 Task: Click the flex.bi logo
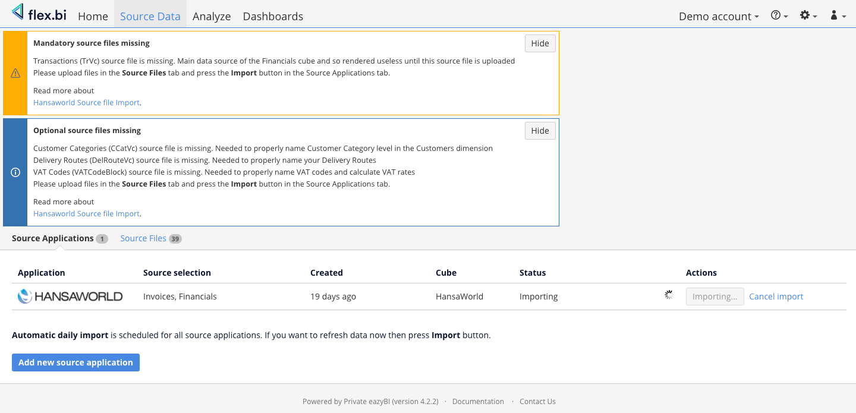[39, 14]
